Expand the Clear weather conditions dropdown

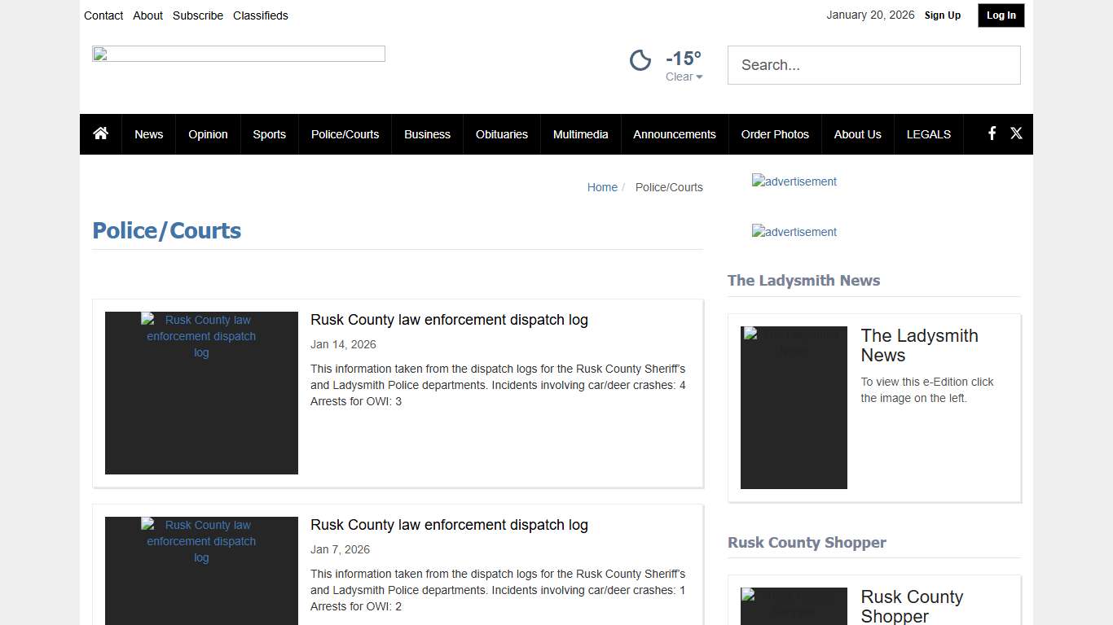pyautogui.click(x=684, y=76)
